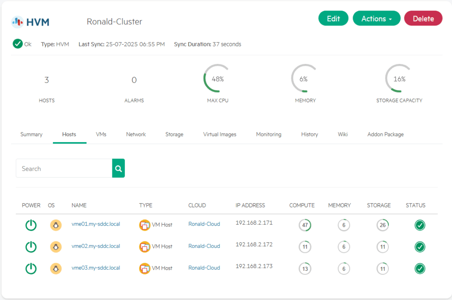Click the power icon for vme01.my-sddc.local

click(30, 225)
